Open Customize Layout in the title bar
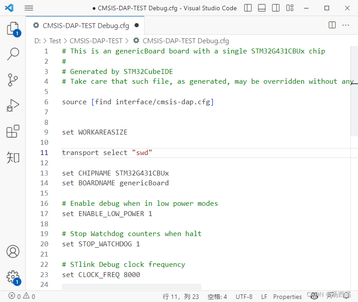Viewport: 358px width, 302px height. click(x=290, y=8)
